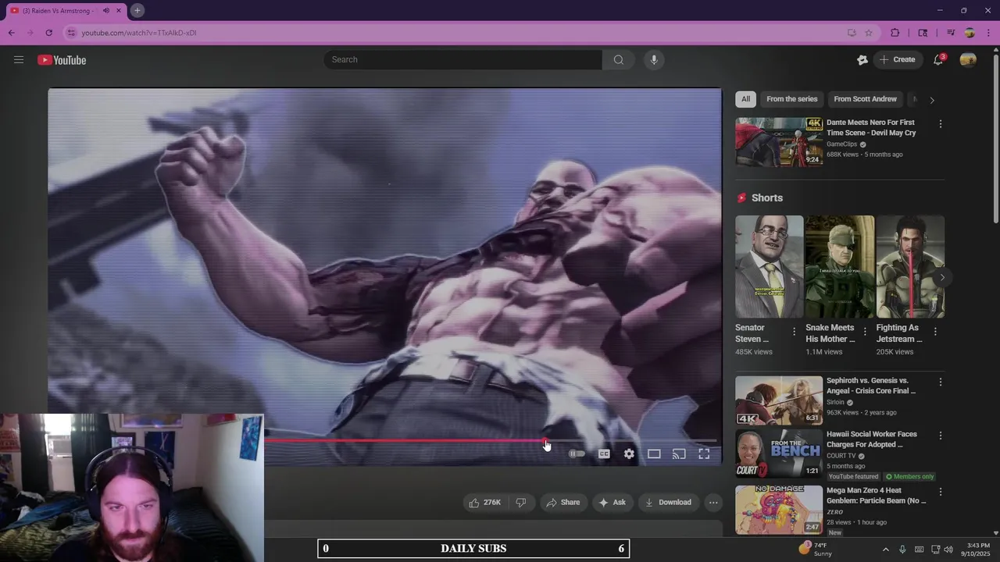This screenshot has height=562, width=1000.
Task: Enter full screen mode
Action: [704, 454]
